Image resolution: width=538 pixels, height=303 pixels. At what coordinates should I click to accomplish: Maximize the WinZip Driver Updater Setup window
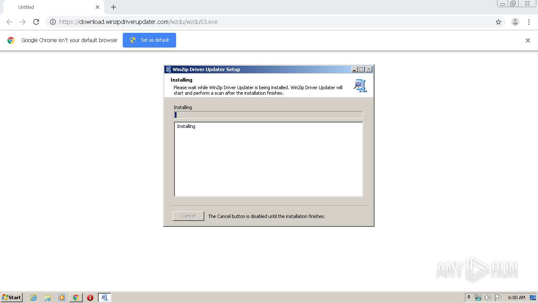(x=361, y=69)
